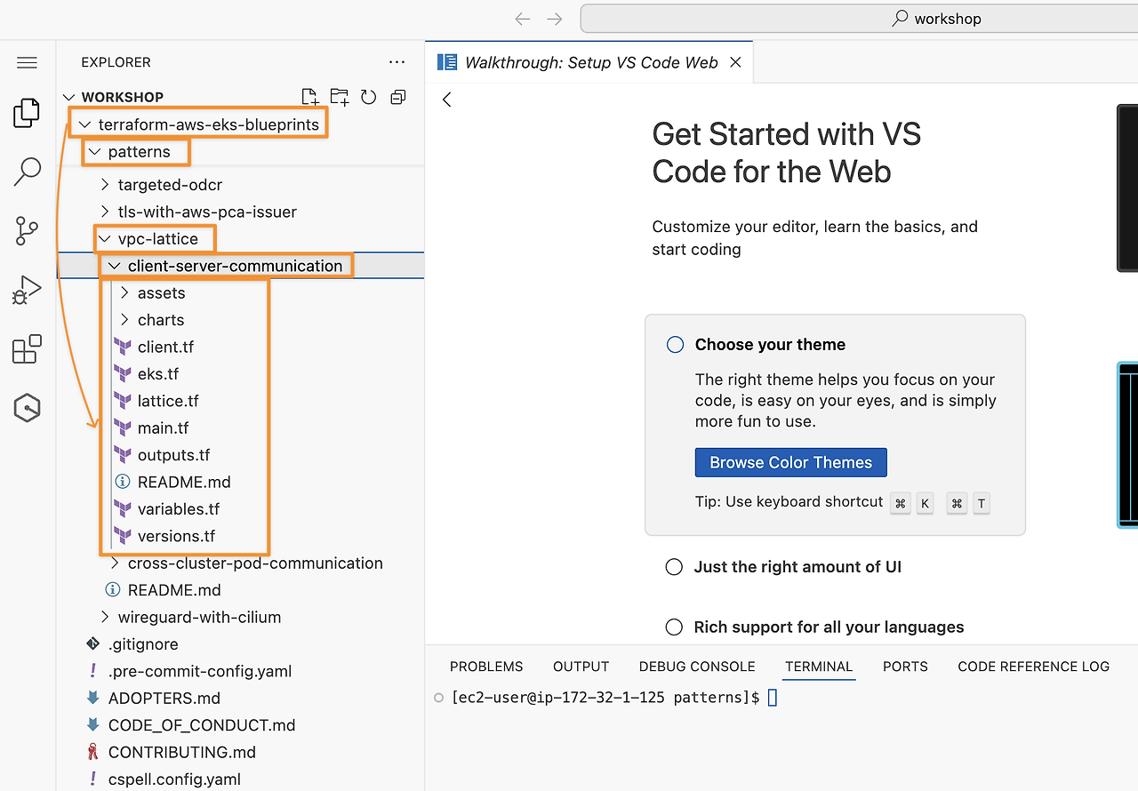The height and width of the screenshot is (791, 1138).
Task: Open the Search view icon
Action: click(27, 172)
